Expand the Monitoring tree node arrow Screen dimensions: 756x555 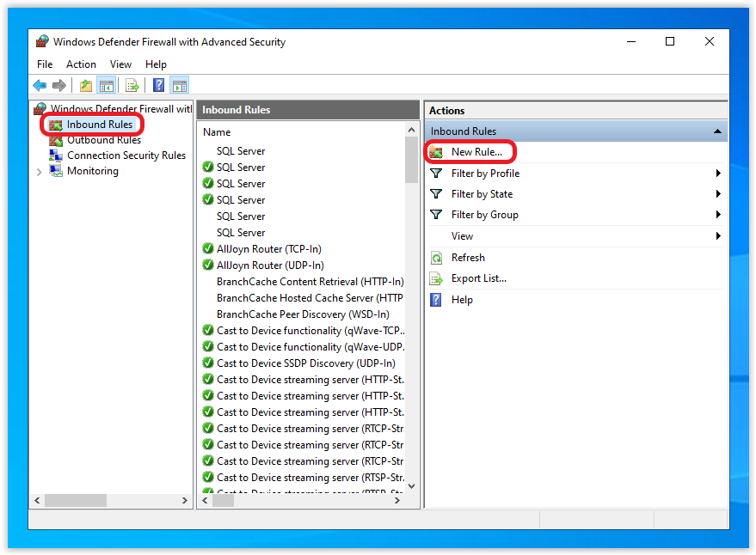[x=40, y=172]
